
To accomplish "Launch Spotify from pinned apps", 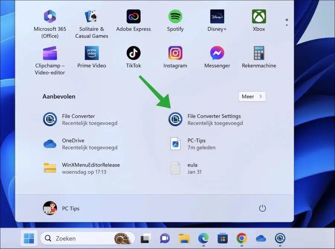I will pos(175,20).
